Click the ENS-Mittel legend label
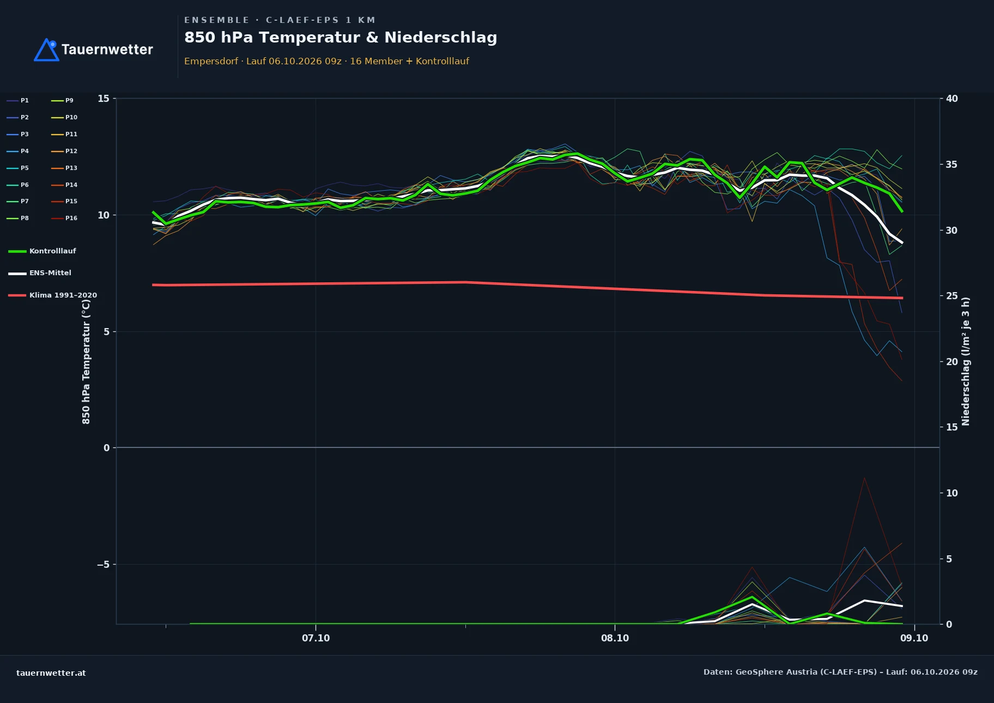 [50, 273]
